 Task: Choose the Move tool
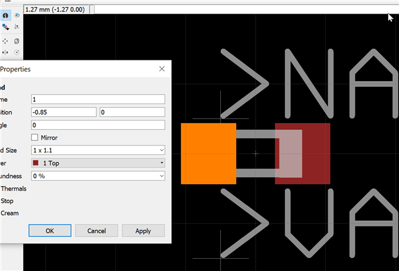click(x=5, y=41)
